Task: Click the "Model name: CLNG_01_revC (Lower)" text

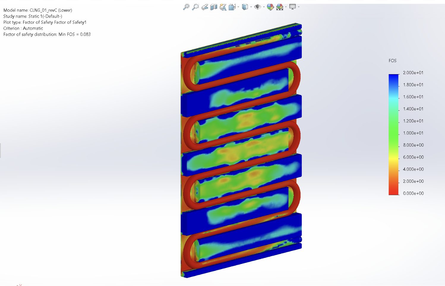Action: [x=38, y=10]
